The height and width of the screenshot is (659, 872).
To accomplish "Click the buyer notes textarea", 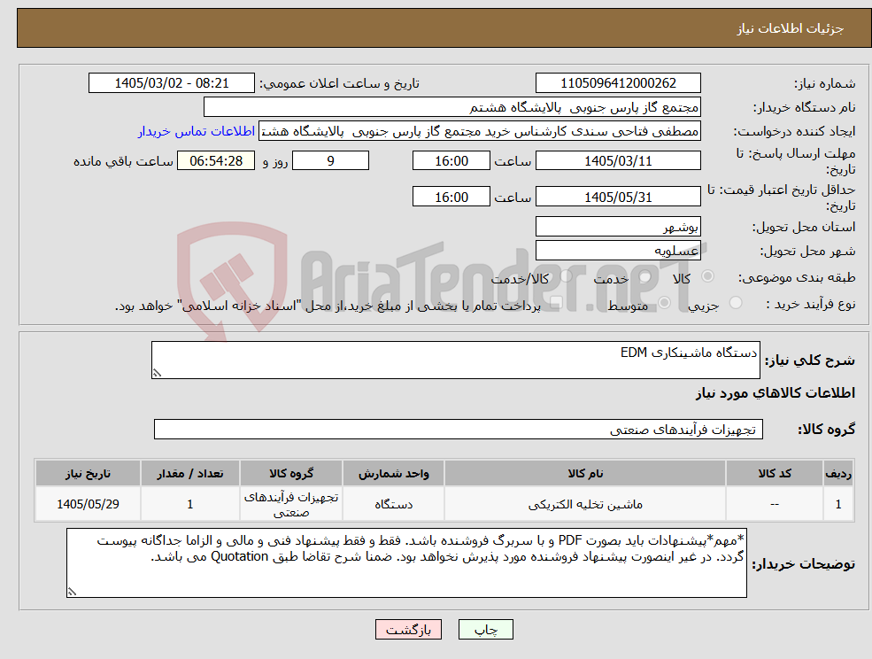I will click(x=406, y=562).
